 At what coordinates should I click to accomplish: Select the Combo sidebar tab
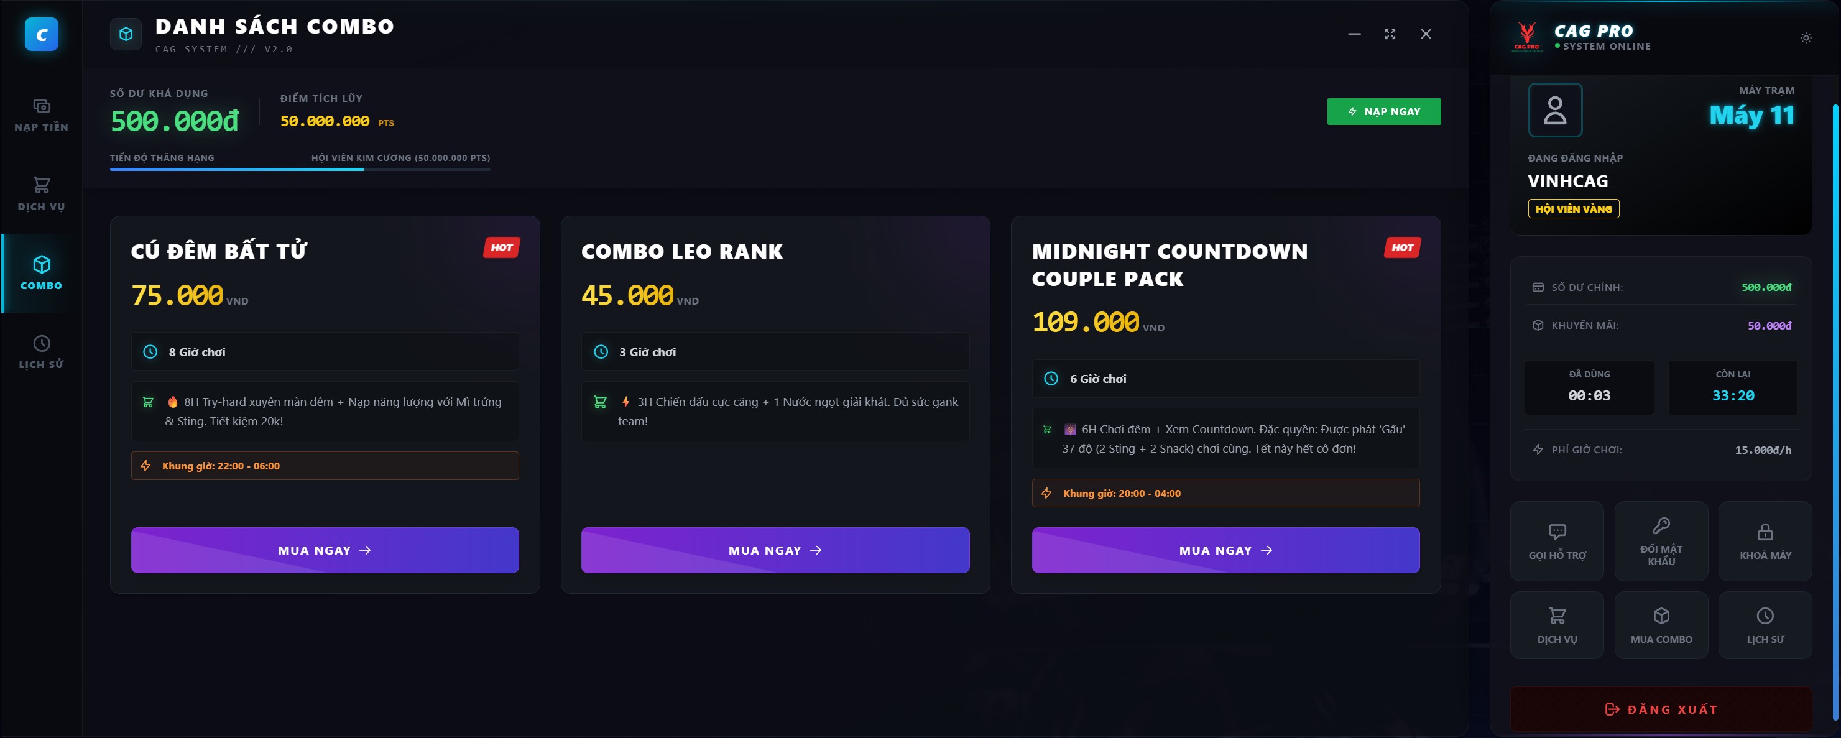(x=42, y=273)
